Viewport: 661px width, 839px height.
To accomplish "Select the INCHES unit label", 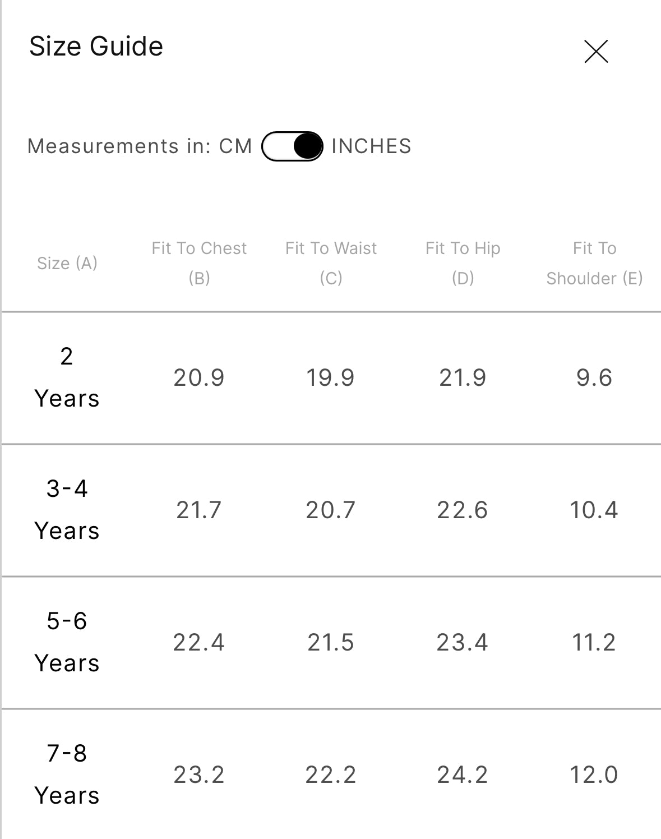I will (x=371, y=146).
